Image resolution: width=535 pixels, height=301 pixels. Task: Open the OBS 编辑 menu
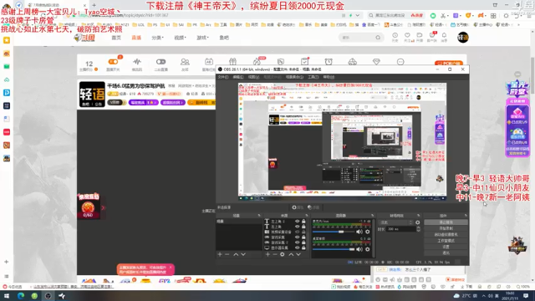[237, 77]
